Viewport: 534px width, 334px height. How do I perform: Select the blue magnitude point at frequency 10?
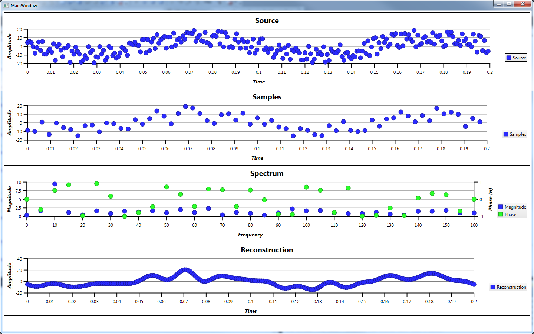[55, 184]
